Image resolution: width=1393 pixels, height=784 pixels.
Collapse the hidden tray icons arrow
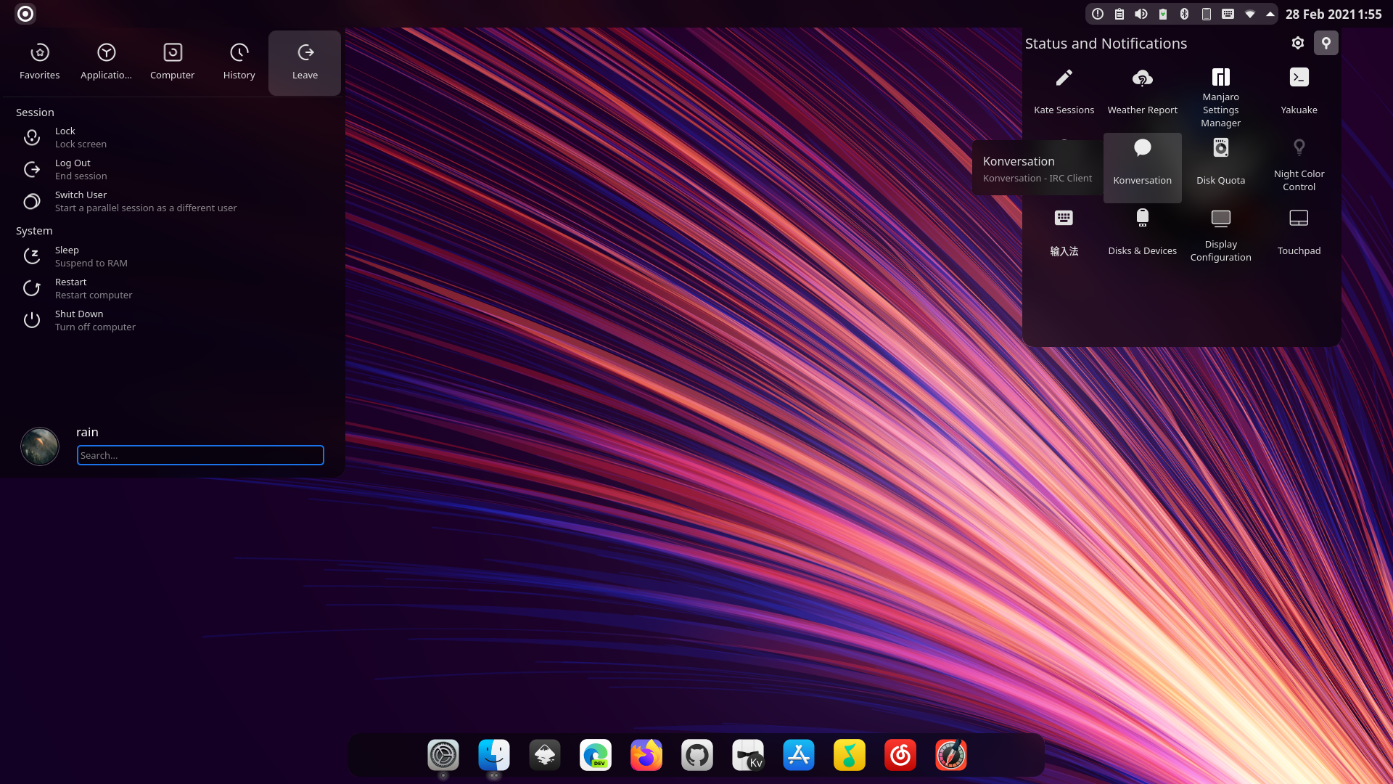(x=1270, y=14)
